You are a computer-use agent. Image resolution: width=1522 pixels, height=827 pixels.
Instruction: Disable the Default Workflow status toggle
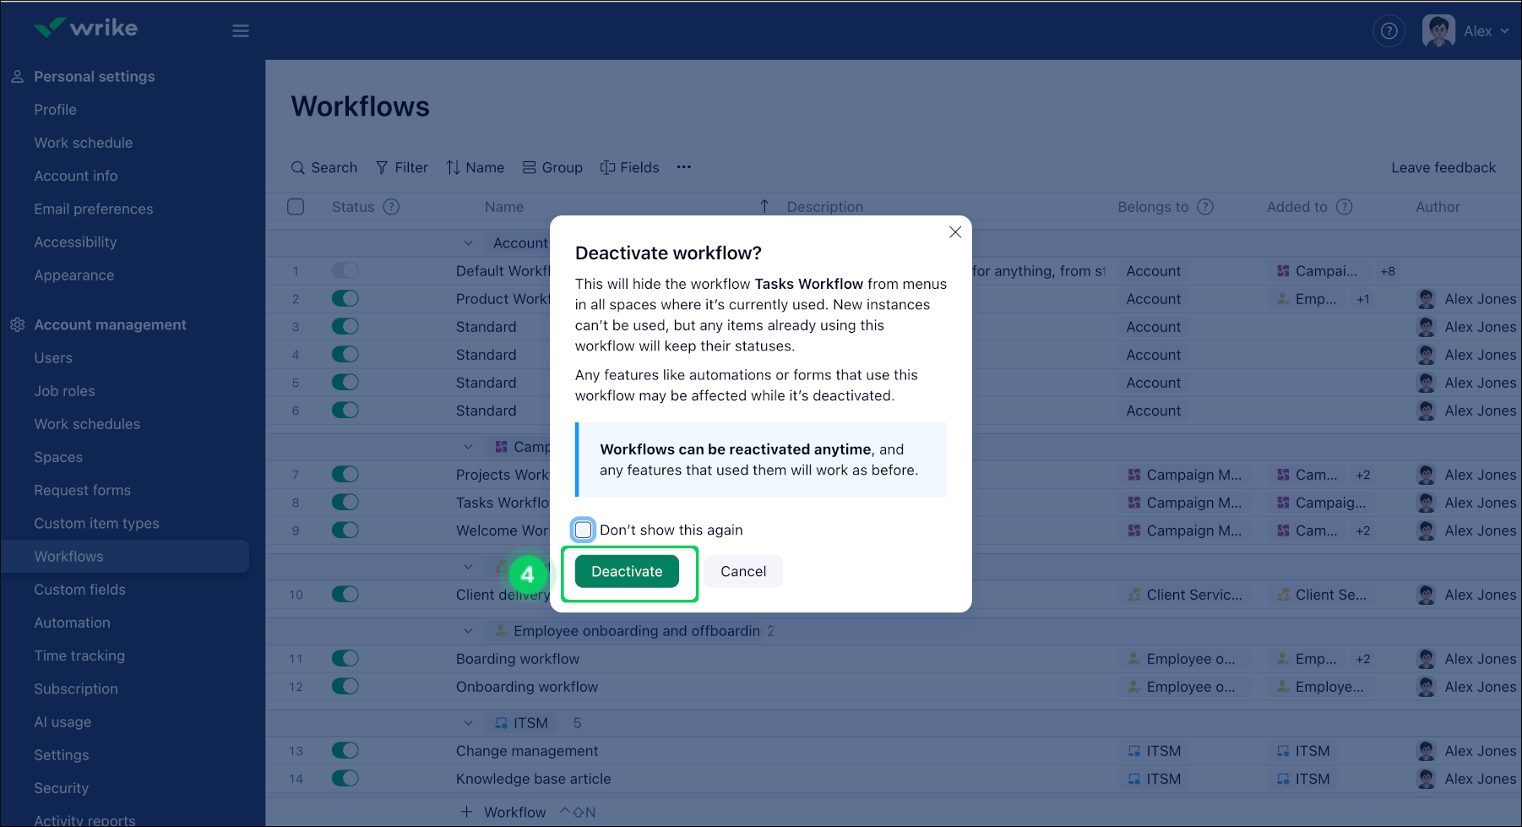point(345,270)
